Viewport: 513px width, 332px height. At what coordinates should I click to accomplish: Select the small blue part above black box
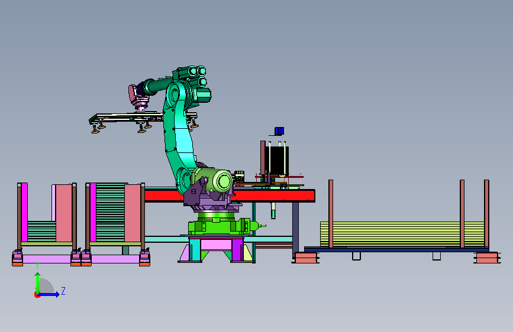click(279, 131)
